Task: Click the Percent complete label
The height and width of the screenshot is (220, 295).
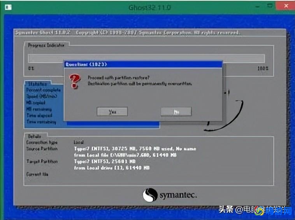Action: [x=44, y=90]
